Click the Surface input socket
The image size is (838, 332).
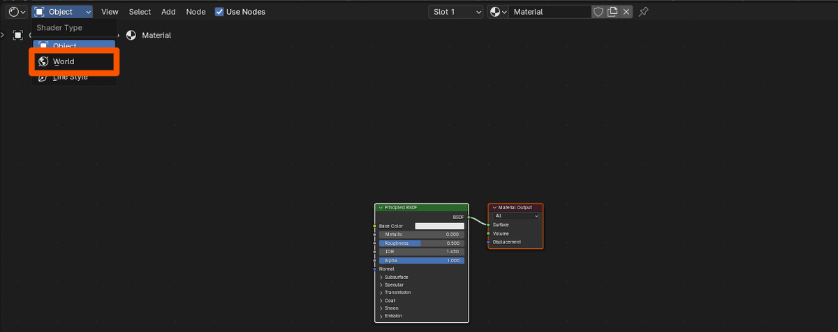[488, 225]
